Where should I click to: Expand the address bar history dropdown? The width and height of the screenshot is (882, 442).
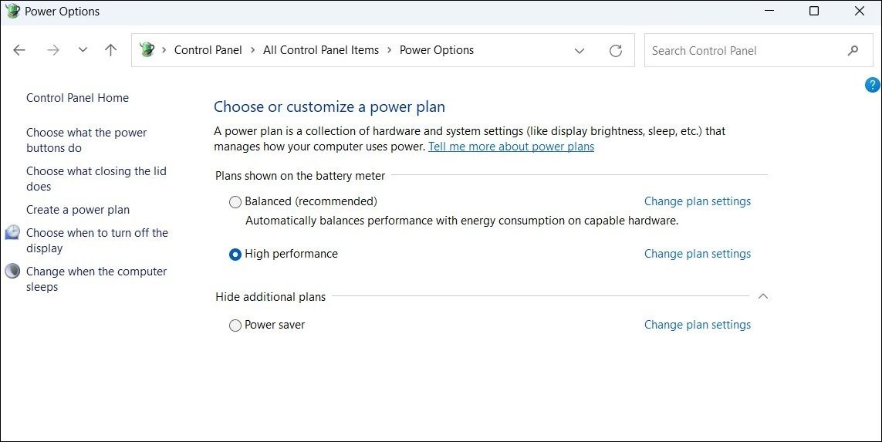click(x=580, y=51)
